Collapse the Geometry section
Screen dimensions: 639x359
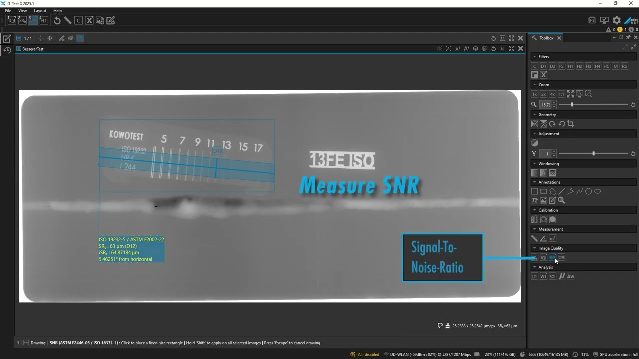534,115
